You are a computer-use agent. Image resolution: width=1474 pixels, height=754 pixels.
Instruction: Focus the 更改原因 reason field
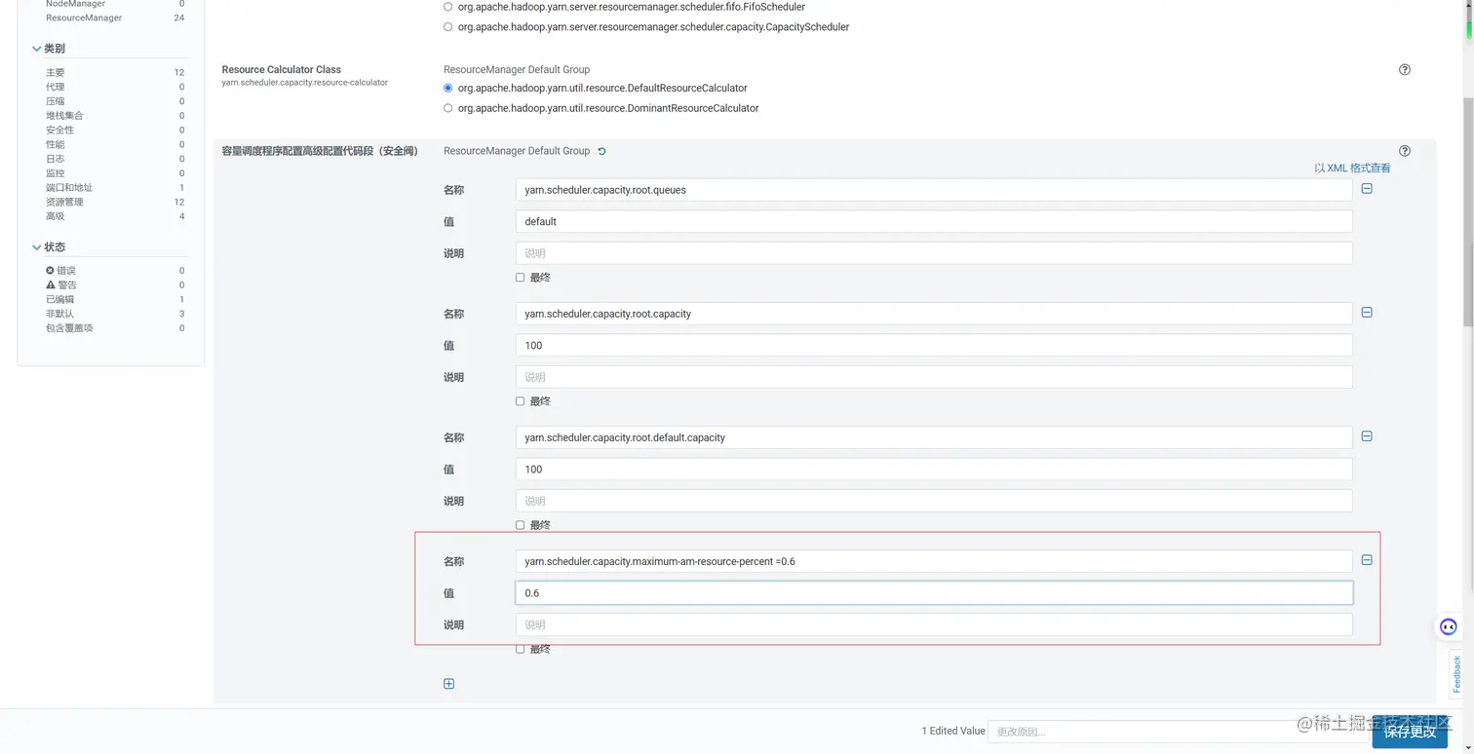tap(1179, 732)
